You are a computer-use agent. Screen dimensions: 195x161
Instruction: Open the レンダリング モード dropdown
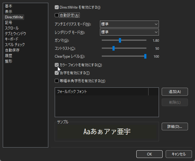(129, 32)
